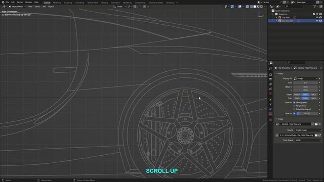Screen dimensions: 324x182
Task: Disable Top View.001 in renders
Action: point(320,21)
